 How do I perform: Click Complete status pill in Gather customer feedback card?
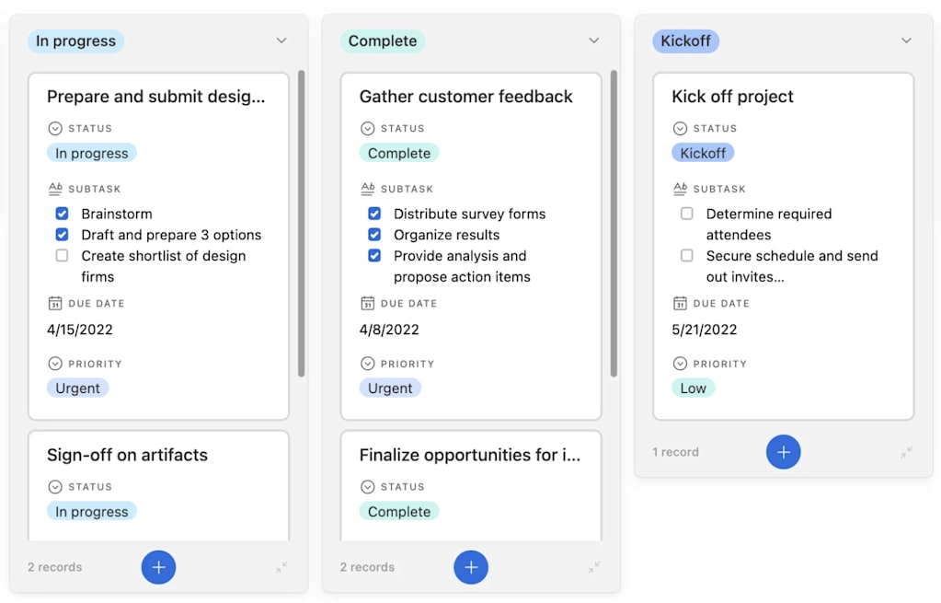(x=399, y=153)
